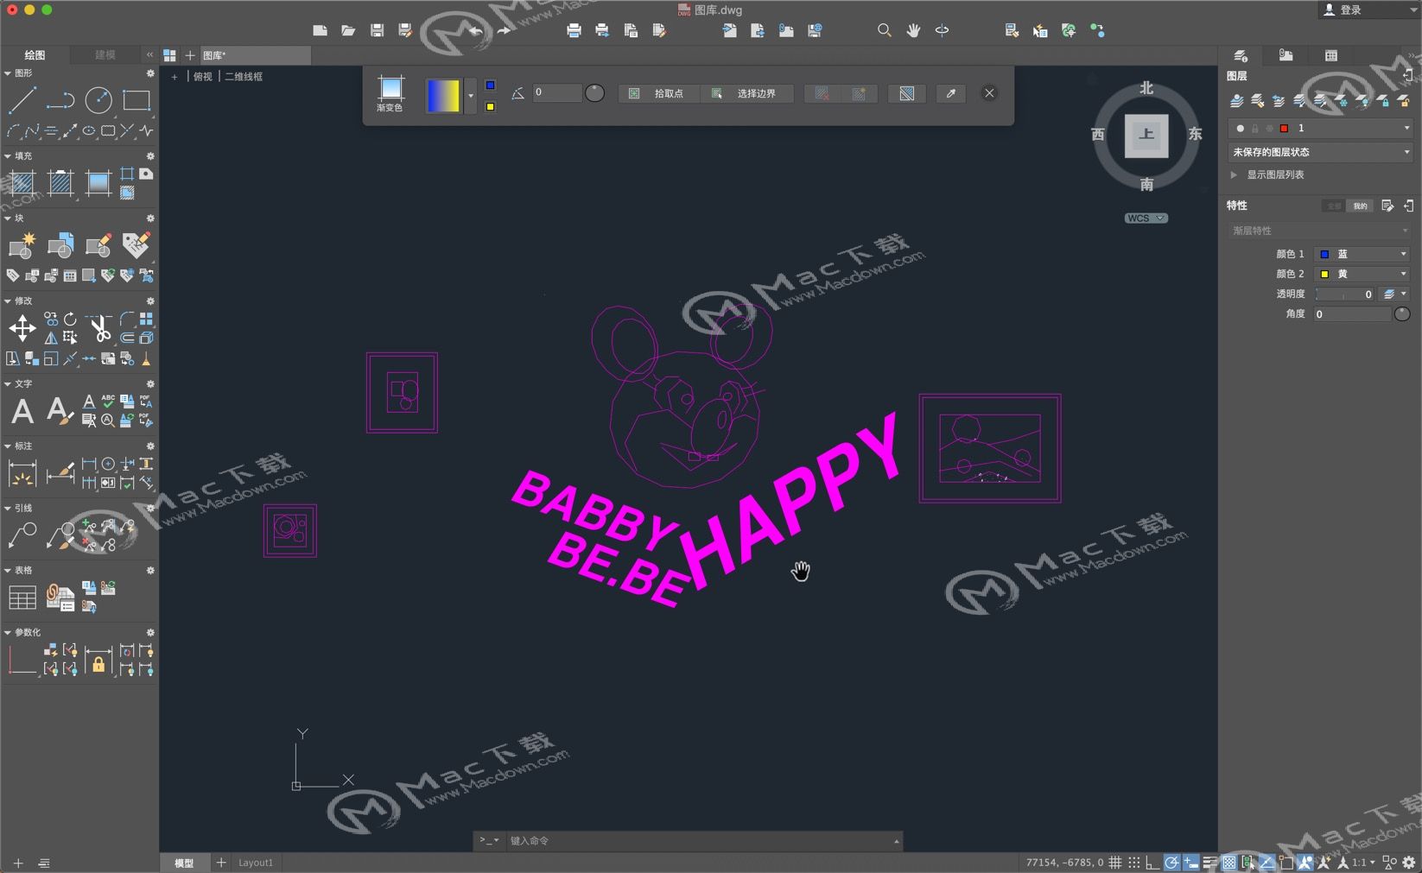Toggle dynamic input in status bar

coord(1190,862)
